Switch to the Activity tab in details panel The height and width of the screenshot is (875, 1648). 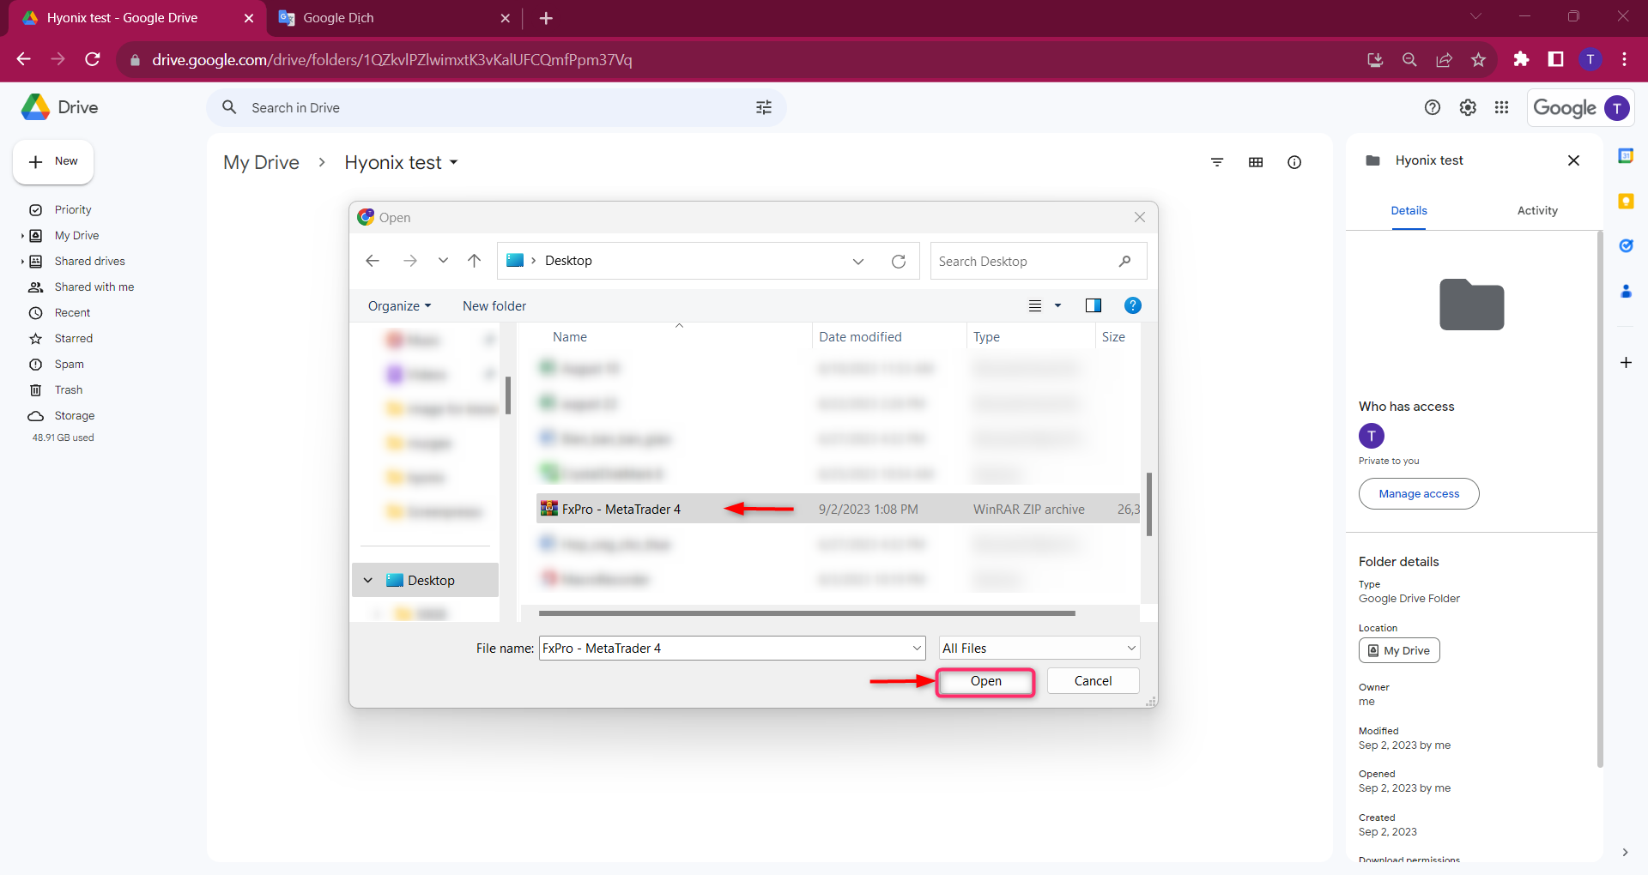click(1536, 210)
